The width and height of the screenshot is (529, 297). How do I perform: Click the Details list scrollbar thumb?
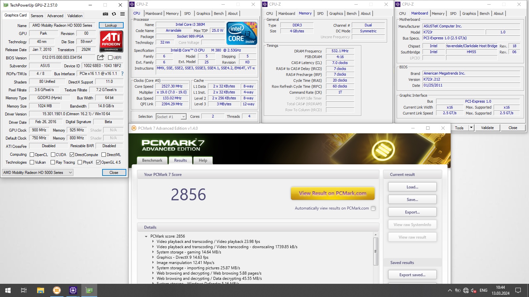(x=376, y=251)
